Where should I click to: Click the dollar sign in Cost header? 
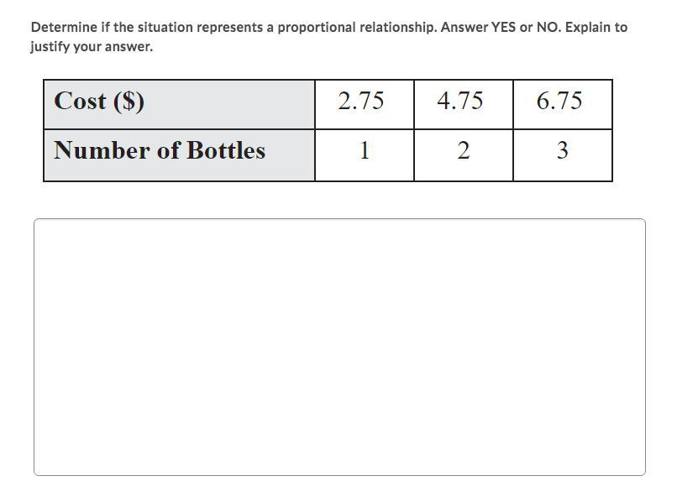[129, 101]
